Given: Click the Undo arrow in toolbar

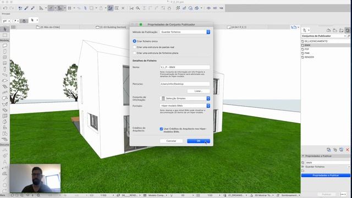Looking at the screenshot, I should coord(5,8).
